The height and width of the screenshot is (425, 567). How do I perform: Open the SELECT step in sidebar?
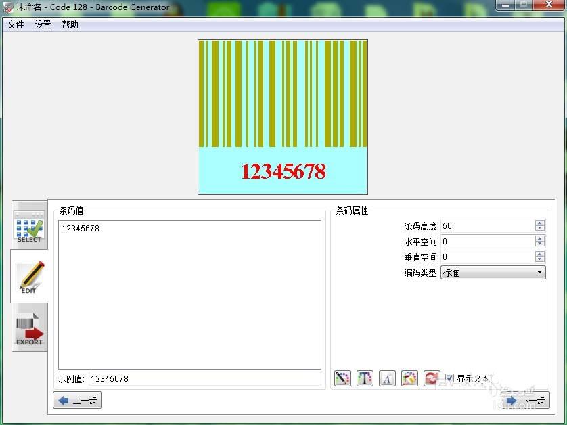tap(28, 227)
